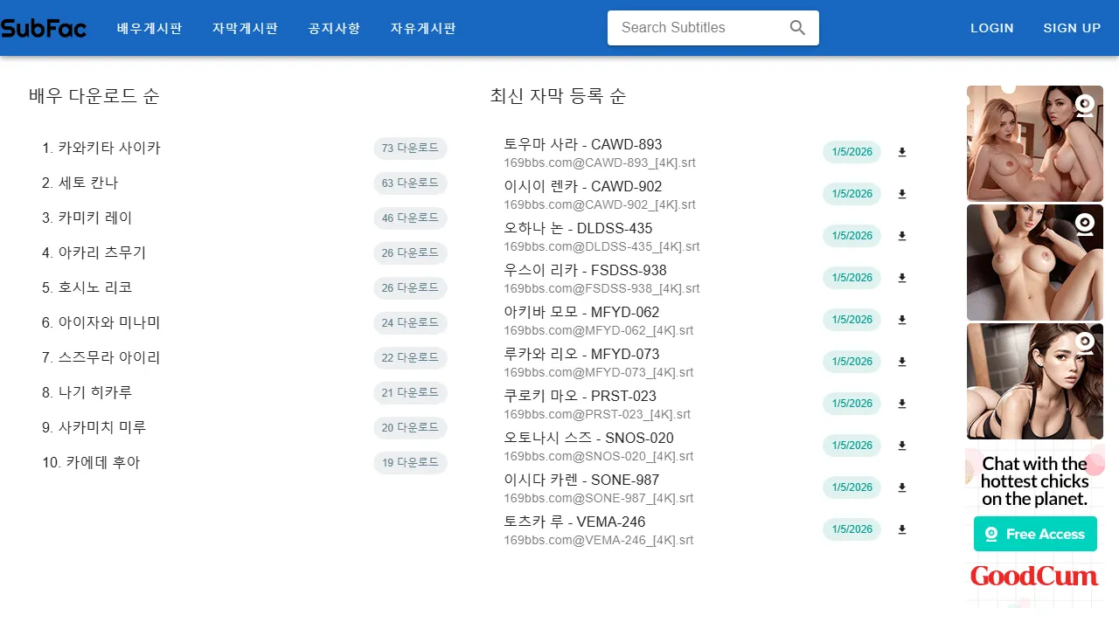Download the SNOS-020 subtitle

[901, 446]
